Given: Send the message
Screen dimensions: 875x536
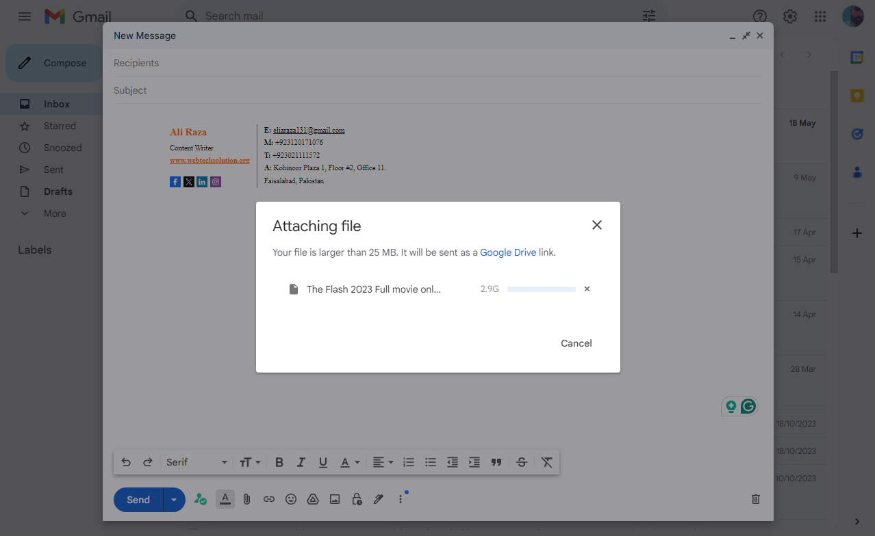Looking at the screenshot, I should point(138,500).
